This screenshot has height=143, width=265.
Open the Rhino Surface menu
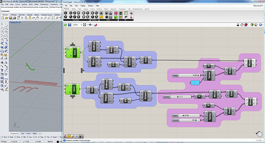[x=24, y=4]
